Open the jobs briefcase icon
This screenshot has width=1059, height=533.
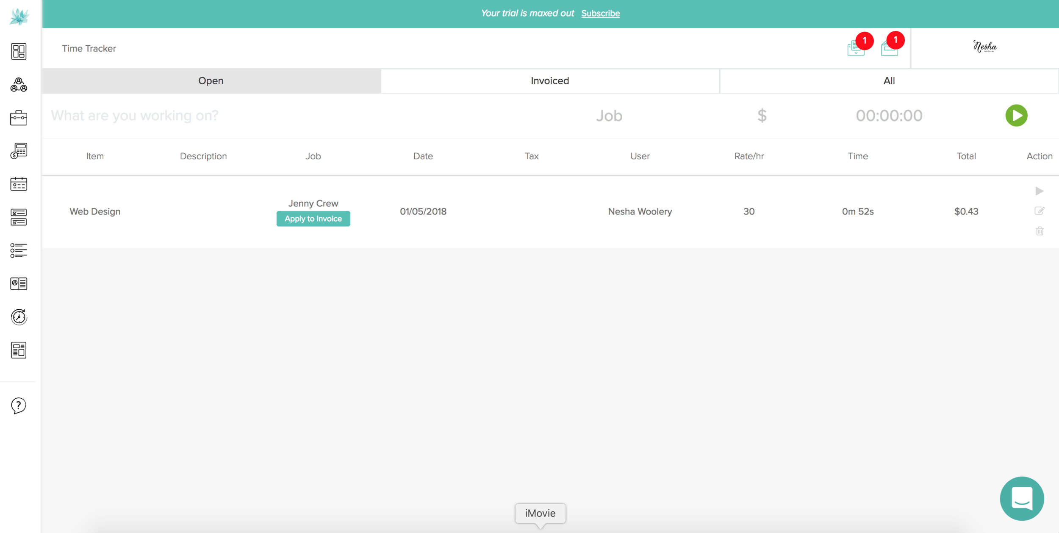(19, 118)
